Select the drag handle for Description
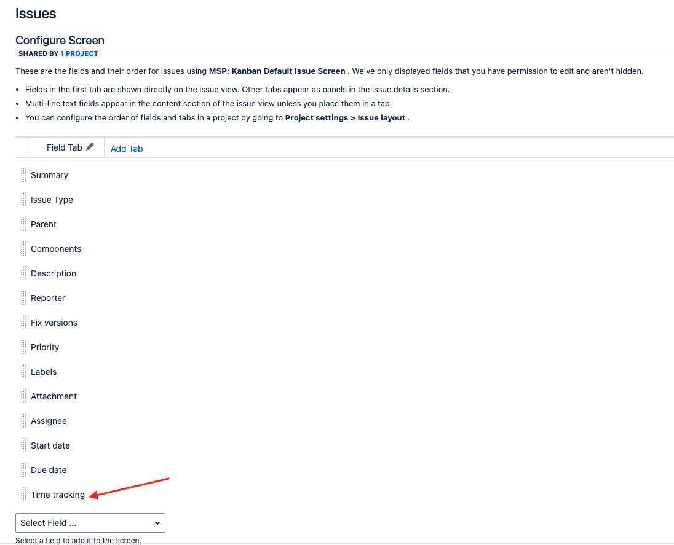 tap(23, 273)
